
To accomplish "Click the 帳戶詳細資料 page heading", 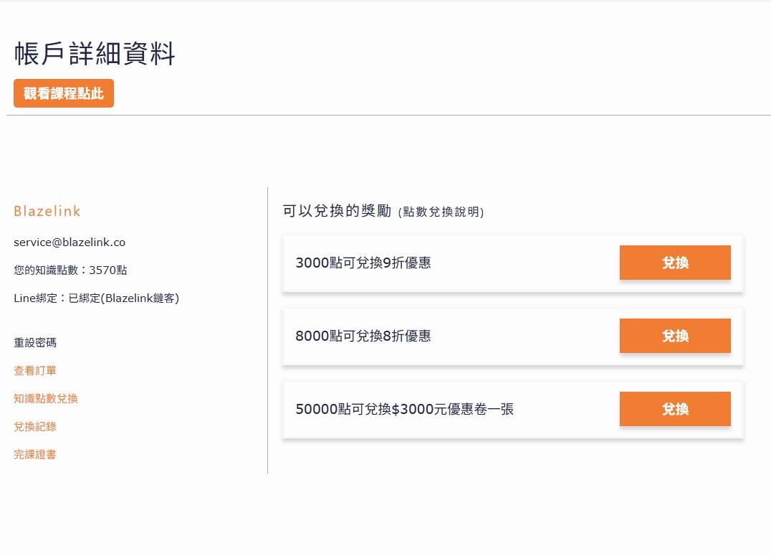I will point(95,55).
